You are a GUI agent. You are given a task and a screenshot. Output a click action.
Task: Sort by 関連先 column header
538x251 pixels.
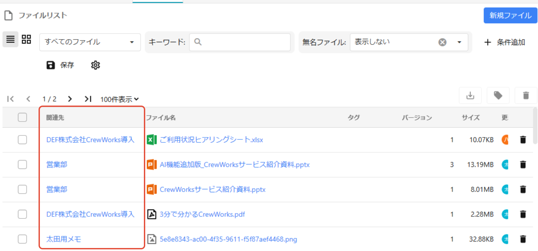pos(55,118)
